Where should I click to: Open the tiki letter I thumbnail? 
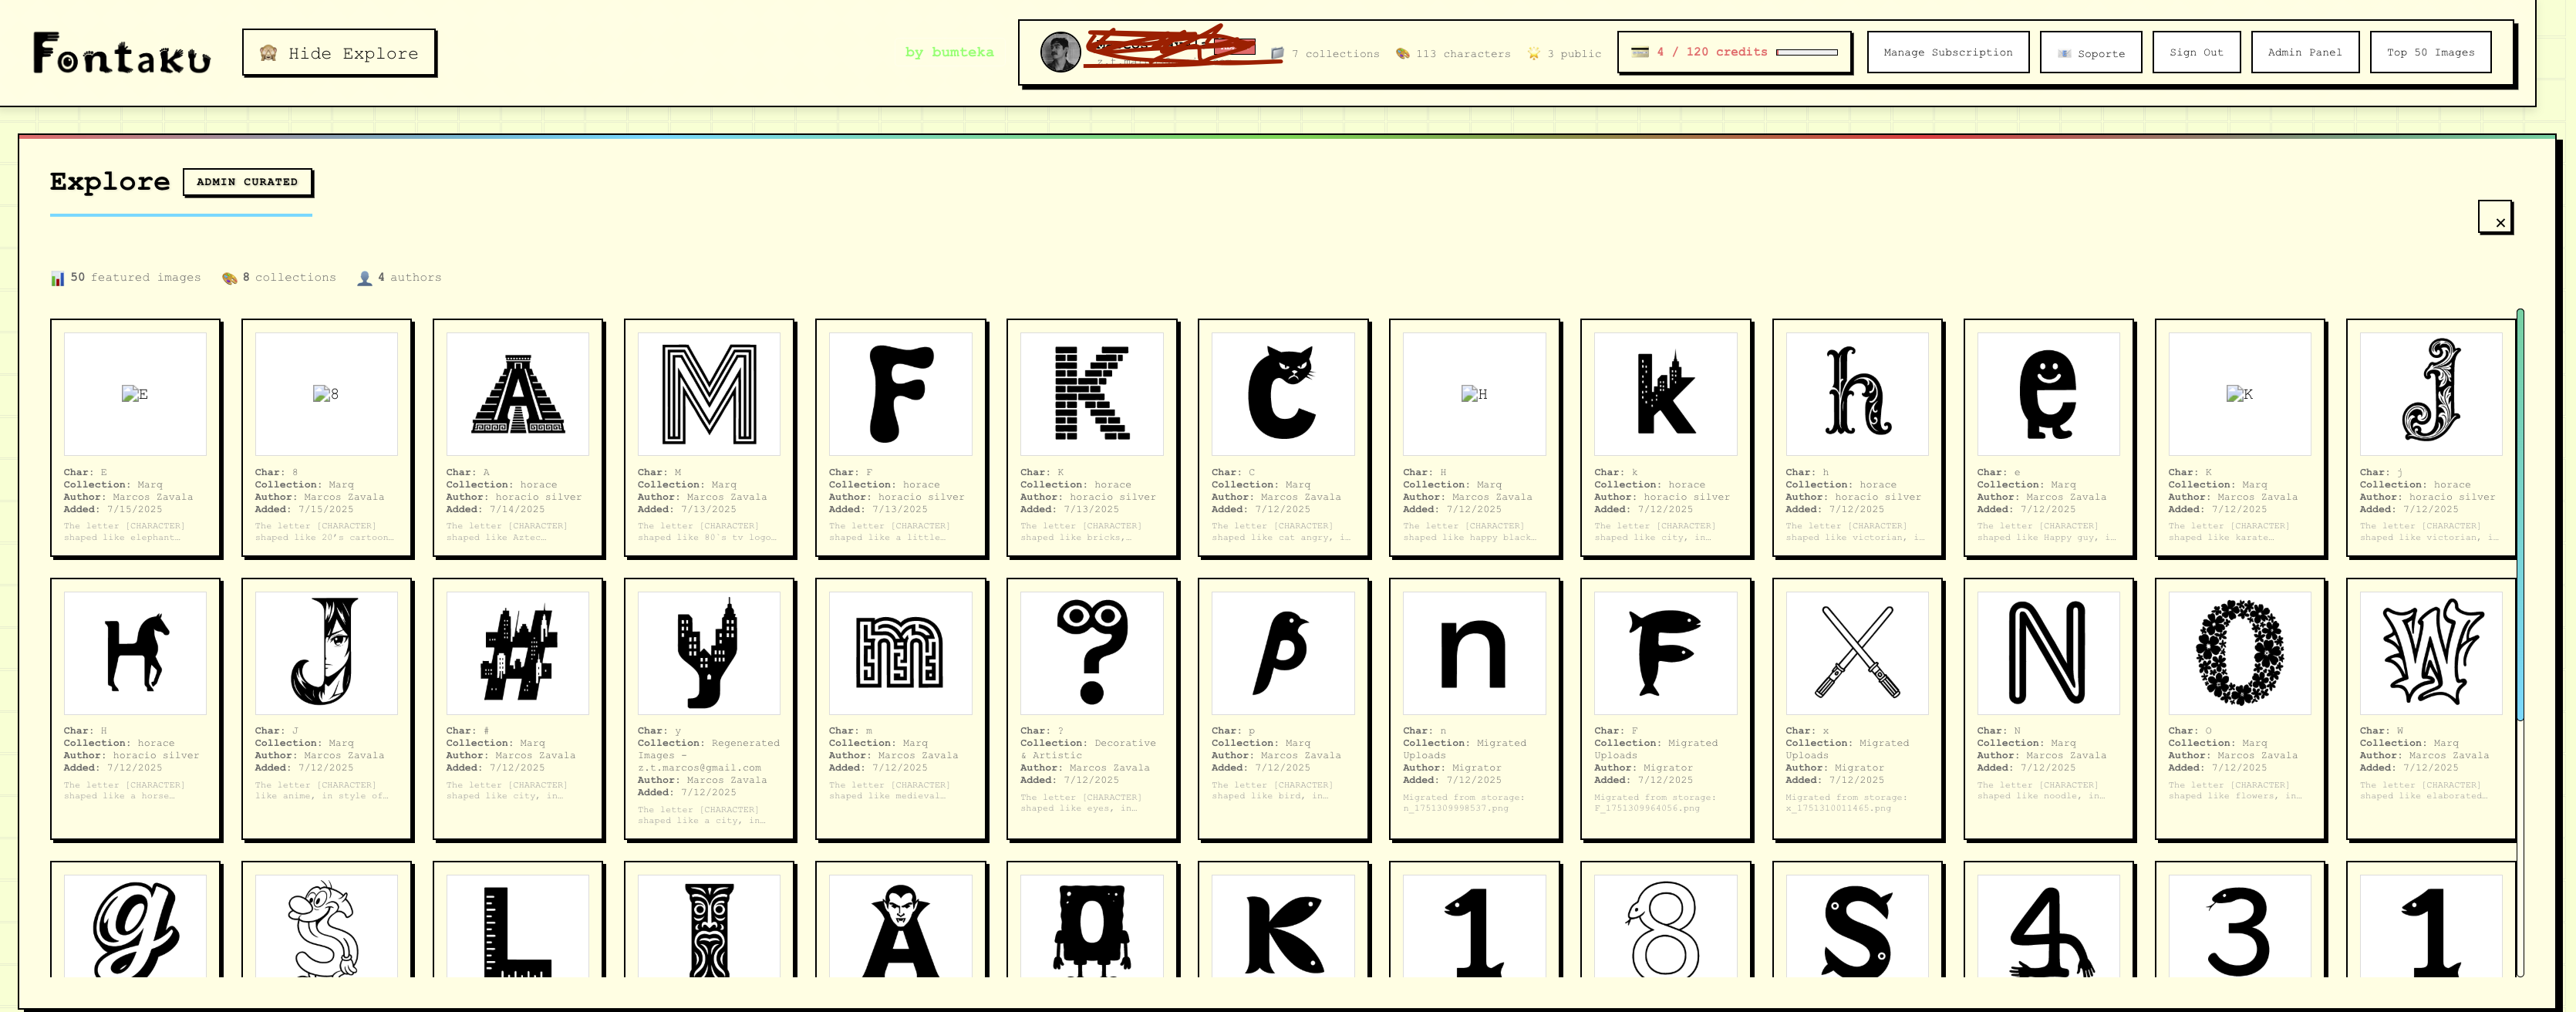coord(709,927)
